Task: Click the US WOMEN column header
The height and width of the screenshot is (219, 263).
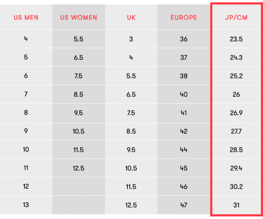Action: (x=78, y=18)
